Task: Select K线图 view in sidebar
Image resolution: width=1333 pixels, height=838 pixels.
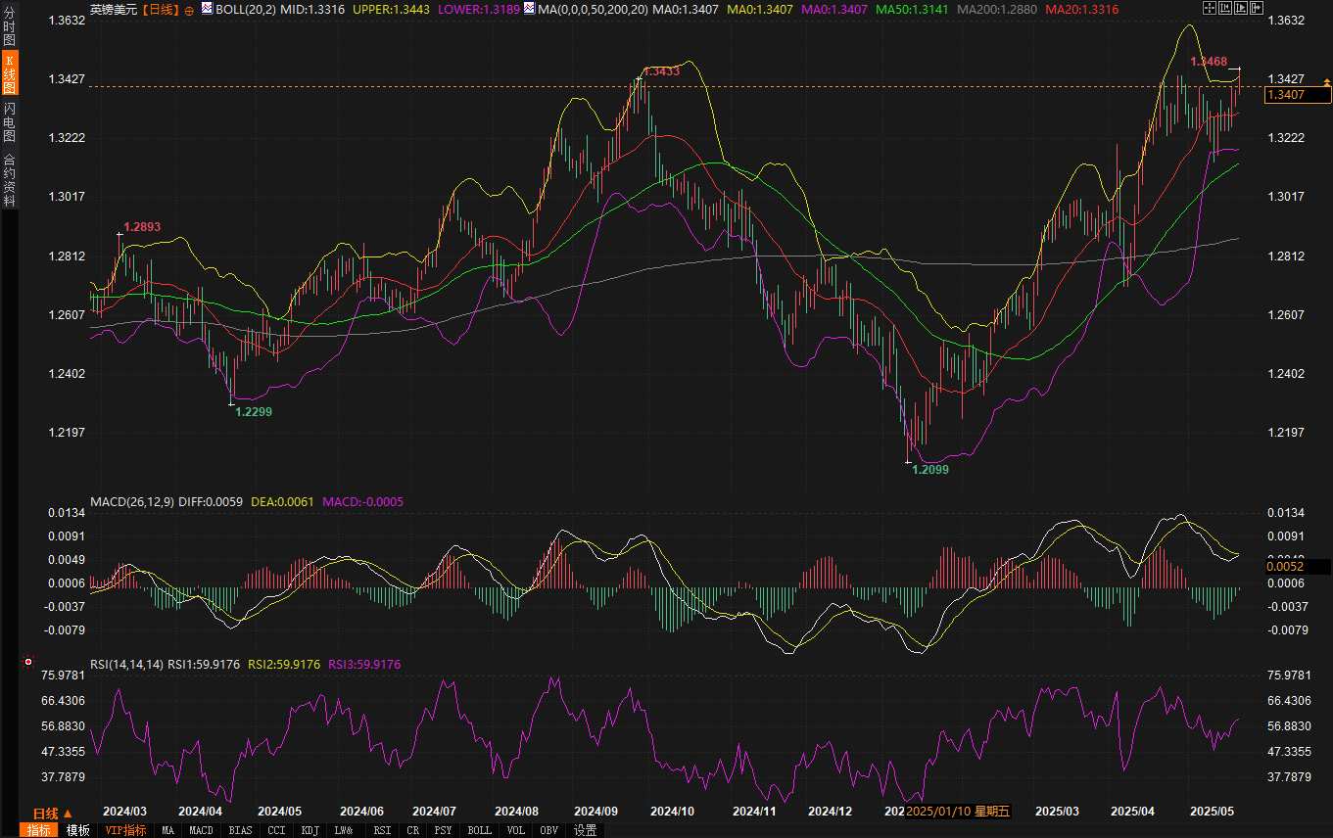Action: coord(10,74)
